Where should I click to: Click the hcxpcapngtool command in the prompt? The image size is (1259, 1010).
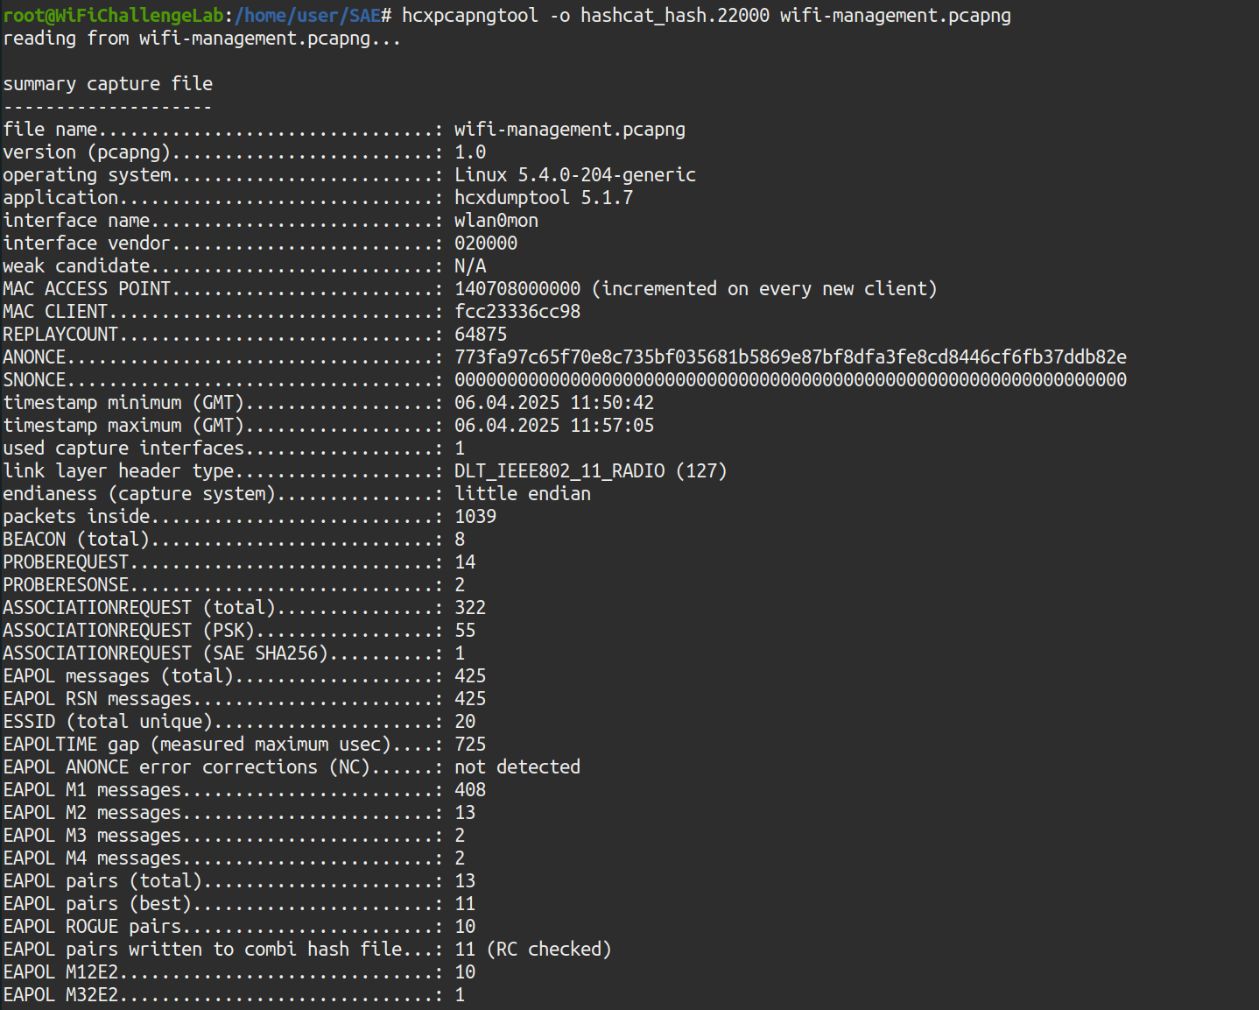(469, 16)
